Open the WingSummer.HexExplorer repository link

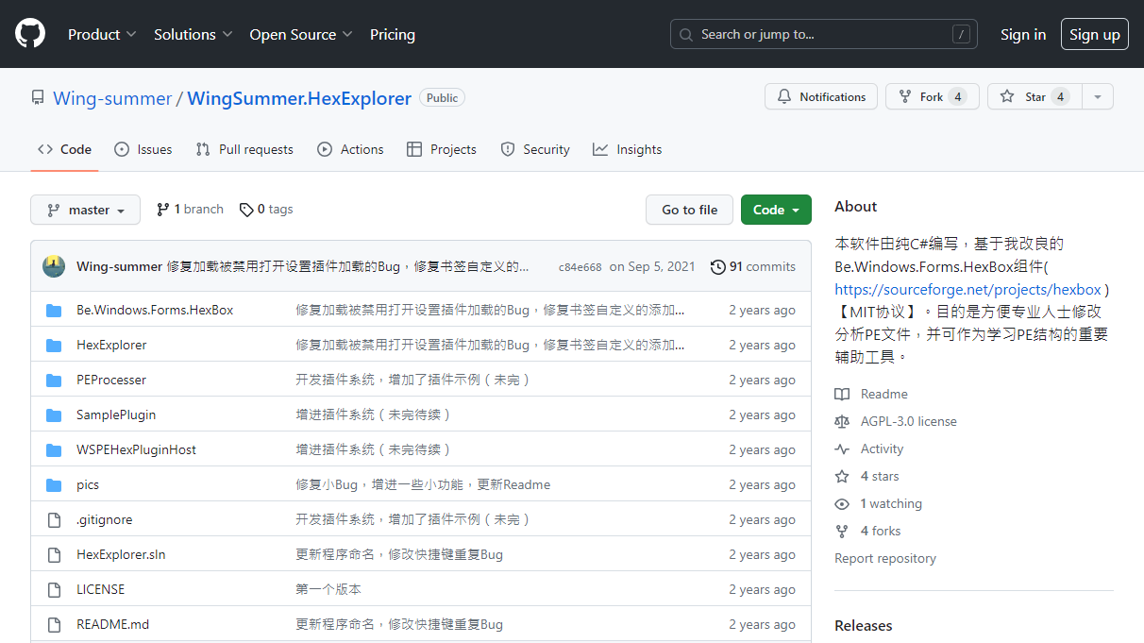299,98
